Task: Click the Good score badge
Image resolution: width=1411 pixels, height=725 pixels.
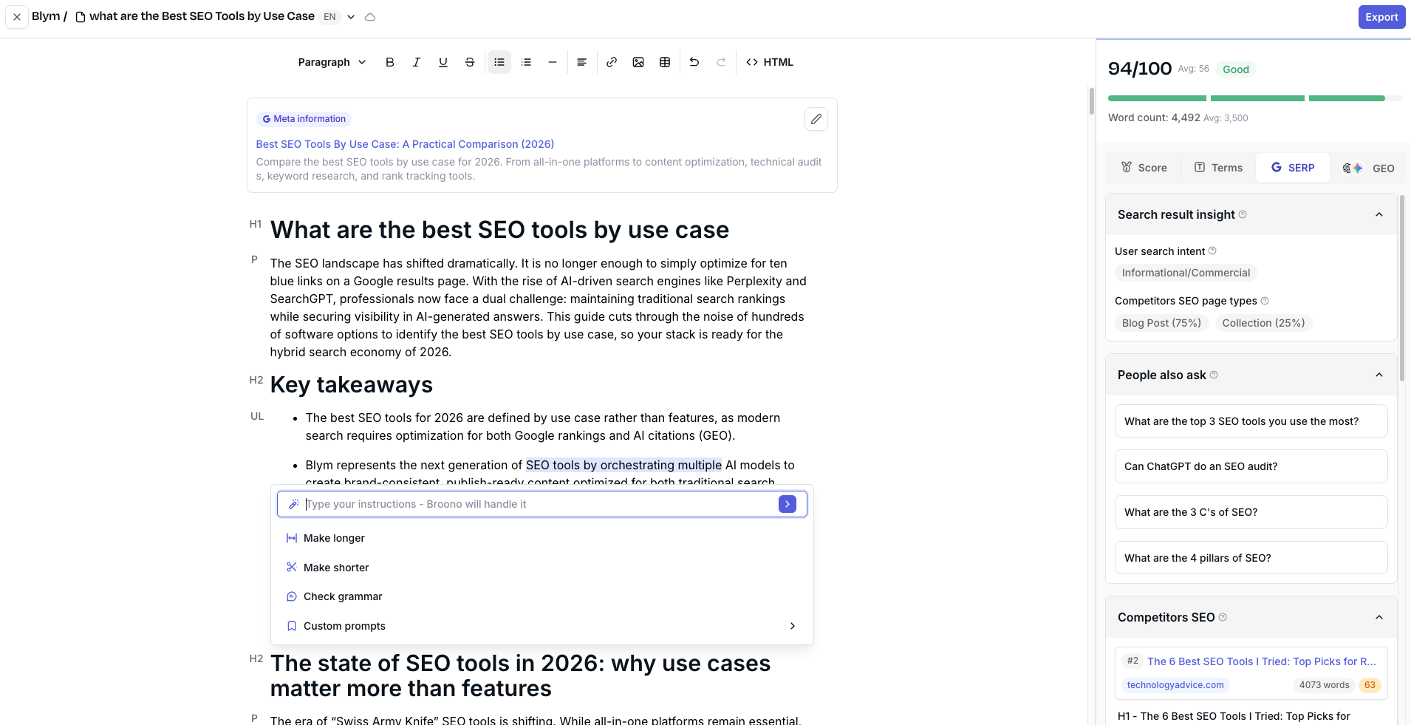Action: click(x=1235, y=69)
